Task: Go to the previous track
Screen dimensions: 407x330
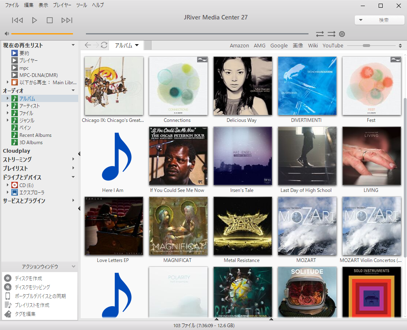Action: point(17,20)
